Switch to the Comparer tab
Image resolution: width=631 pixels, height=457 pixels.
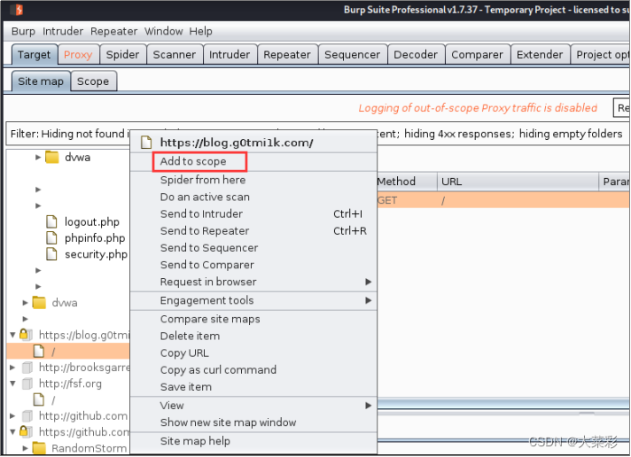point(478,55)
